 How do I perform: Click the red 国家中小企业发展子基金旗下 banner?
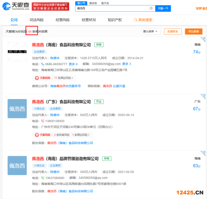50,7
